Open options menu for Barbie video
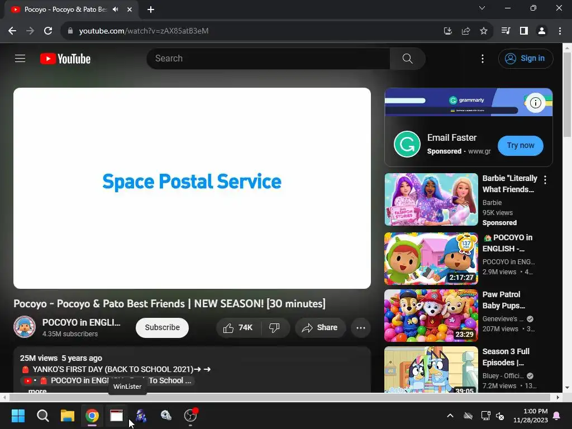This screenshot has width=572, height=429. pos(545,179)
